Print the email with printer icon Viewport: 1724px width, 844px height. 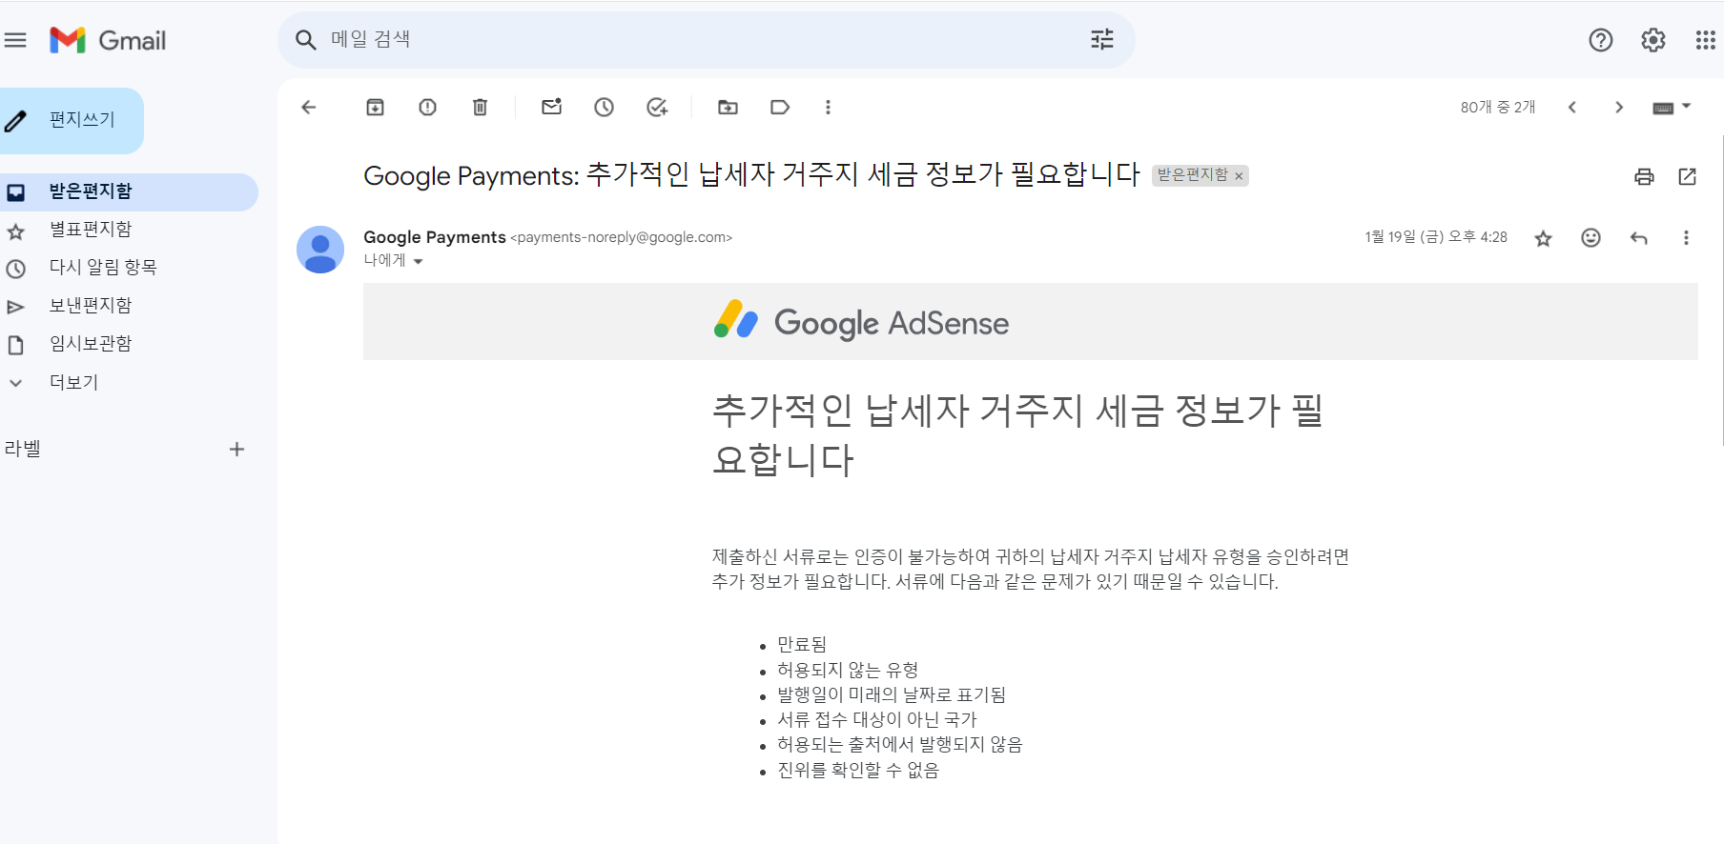1644,176
